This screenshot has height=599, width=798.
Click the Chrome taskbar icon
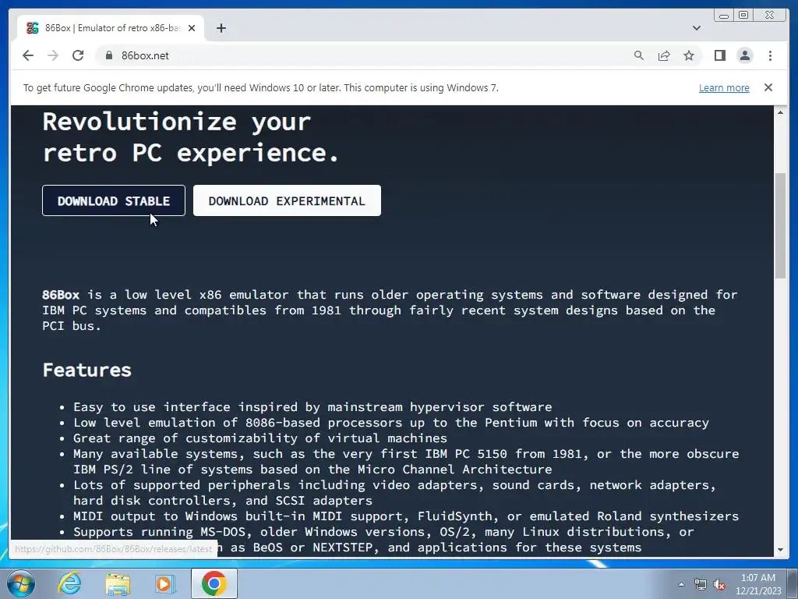[214, 583]
